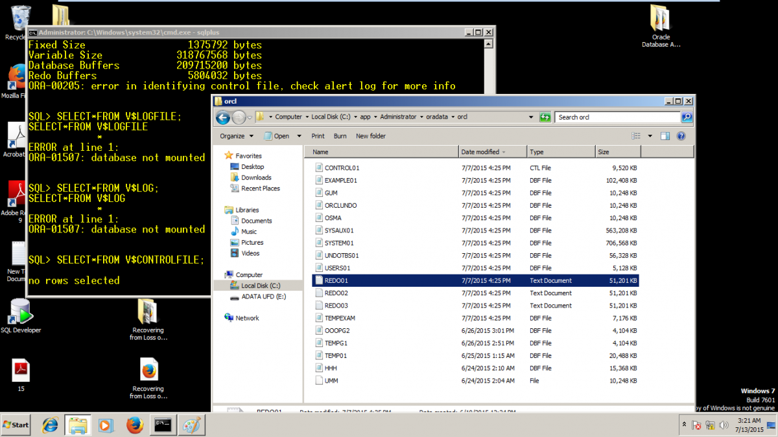Click the Explorer Back navigation arrow
Viewport: 778px width, 437px height.
(222, 117)
